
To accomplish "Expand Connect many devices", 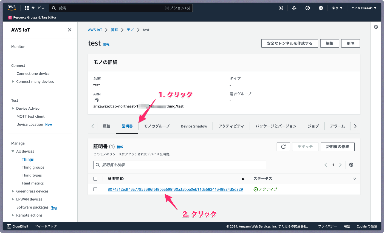I will coord(13,81).
